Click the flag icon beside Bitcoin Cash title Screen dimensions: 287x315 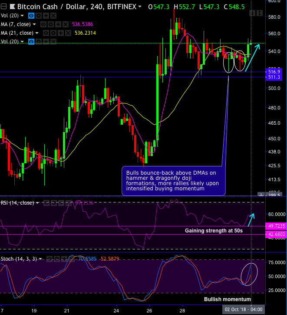13,7
